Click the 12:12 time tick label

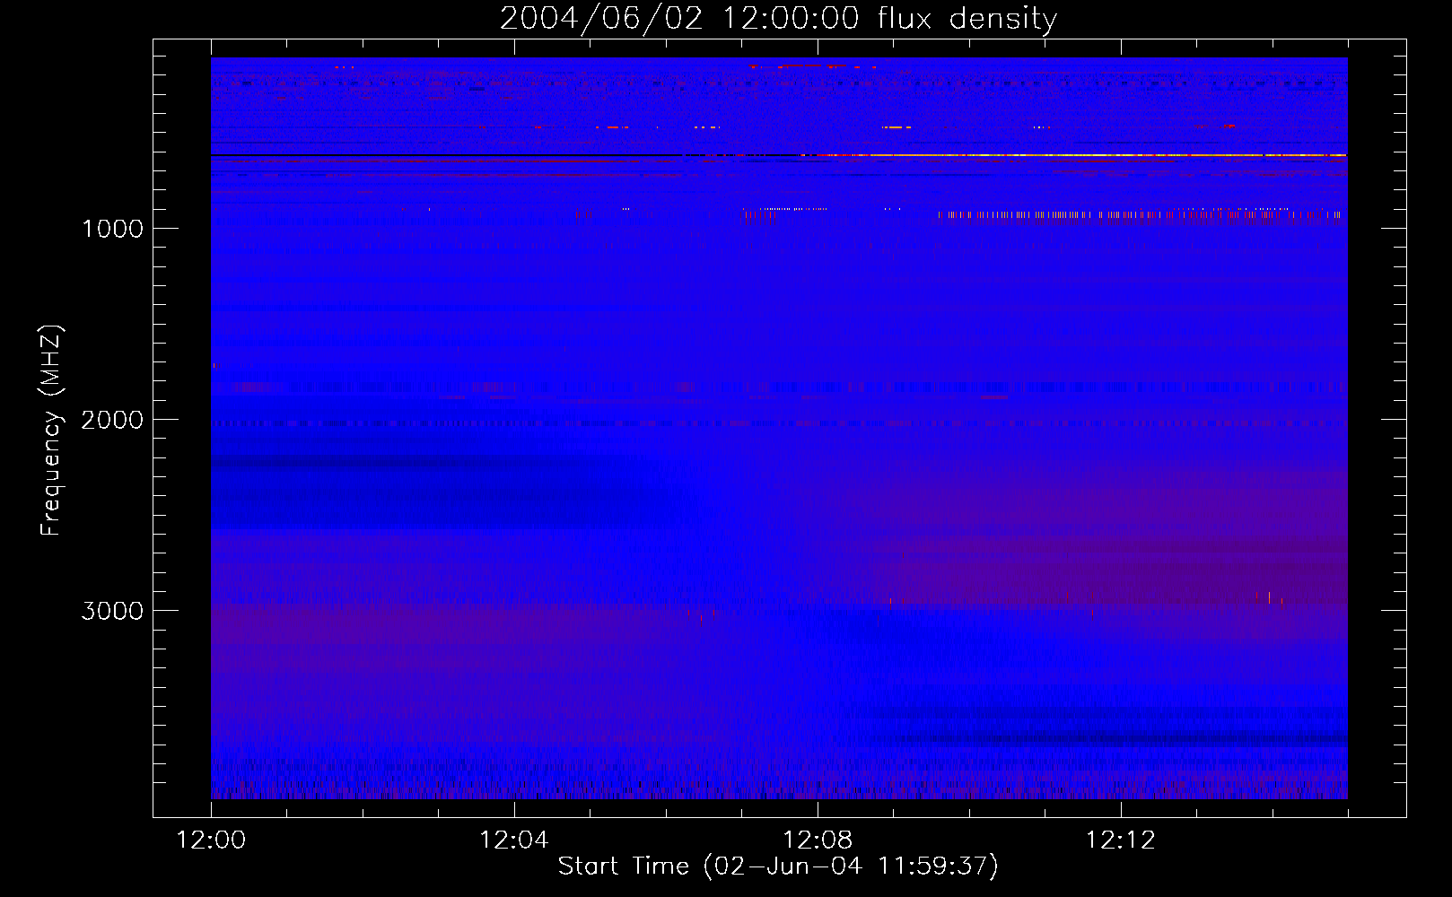pos(1121,840)
